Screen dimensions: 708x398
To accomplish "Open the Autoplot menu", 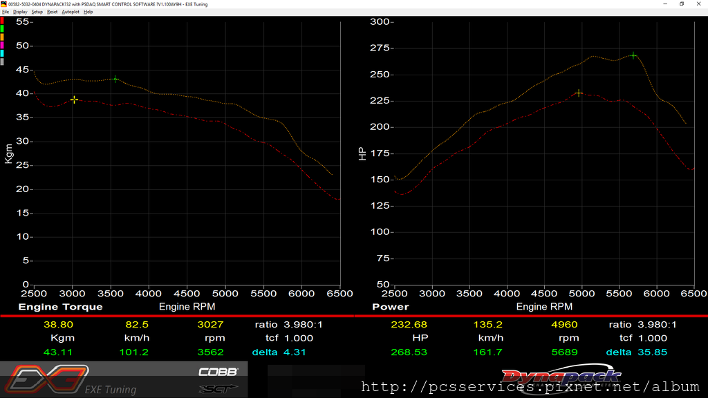I will point(71,12).
